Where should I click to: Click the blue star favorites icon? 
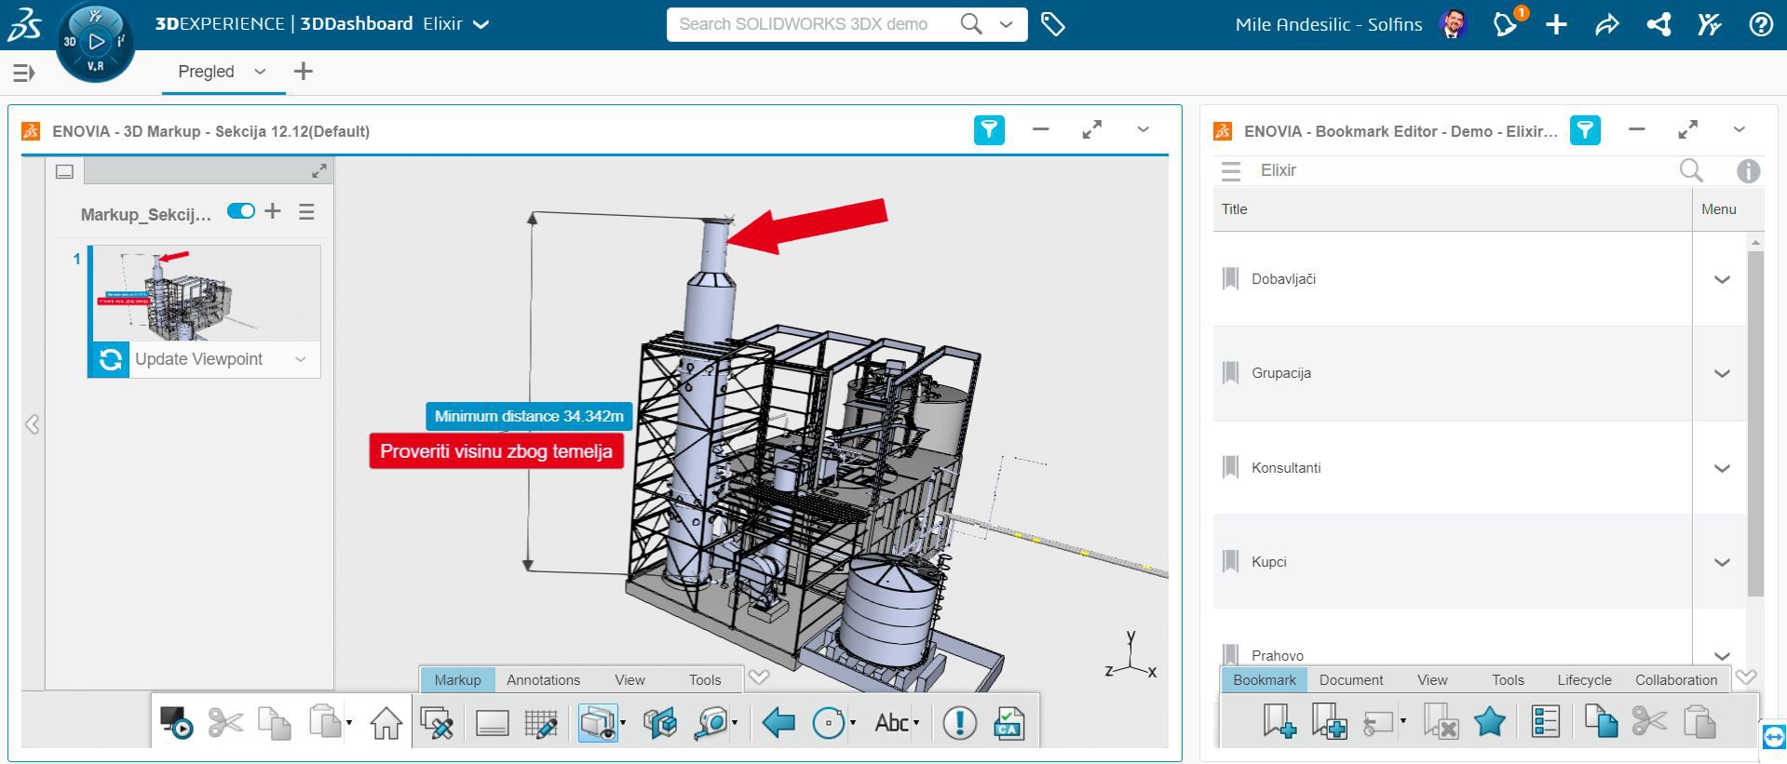click(x=1489, y=722)
